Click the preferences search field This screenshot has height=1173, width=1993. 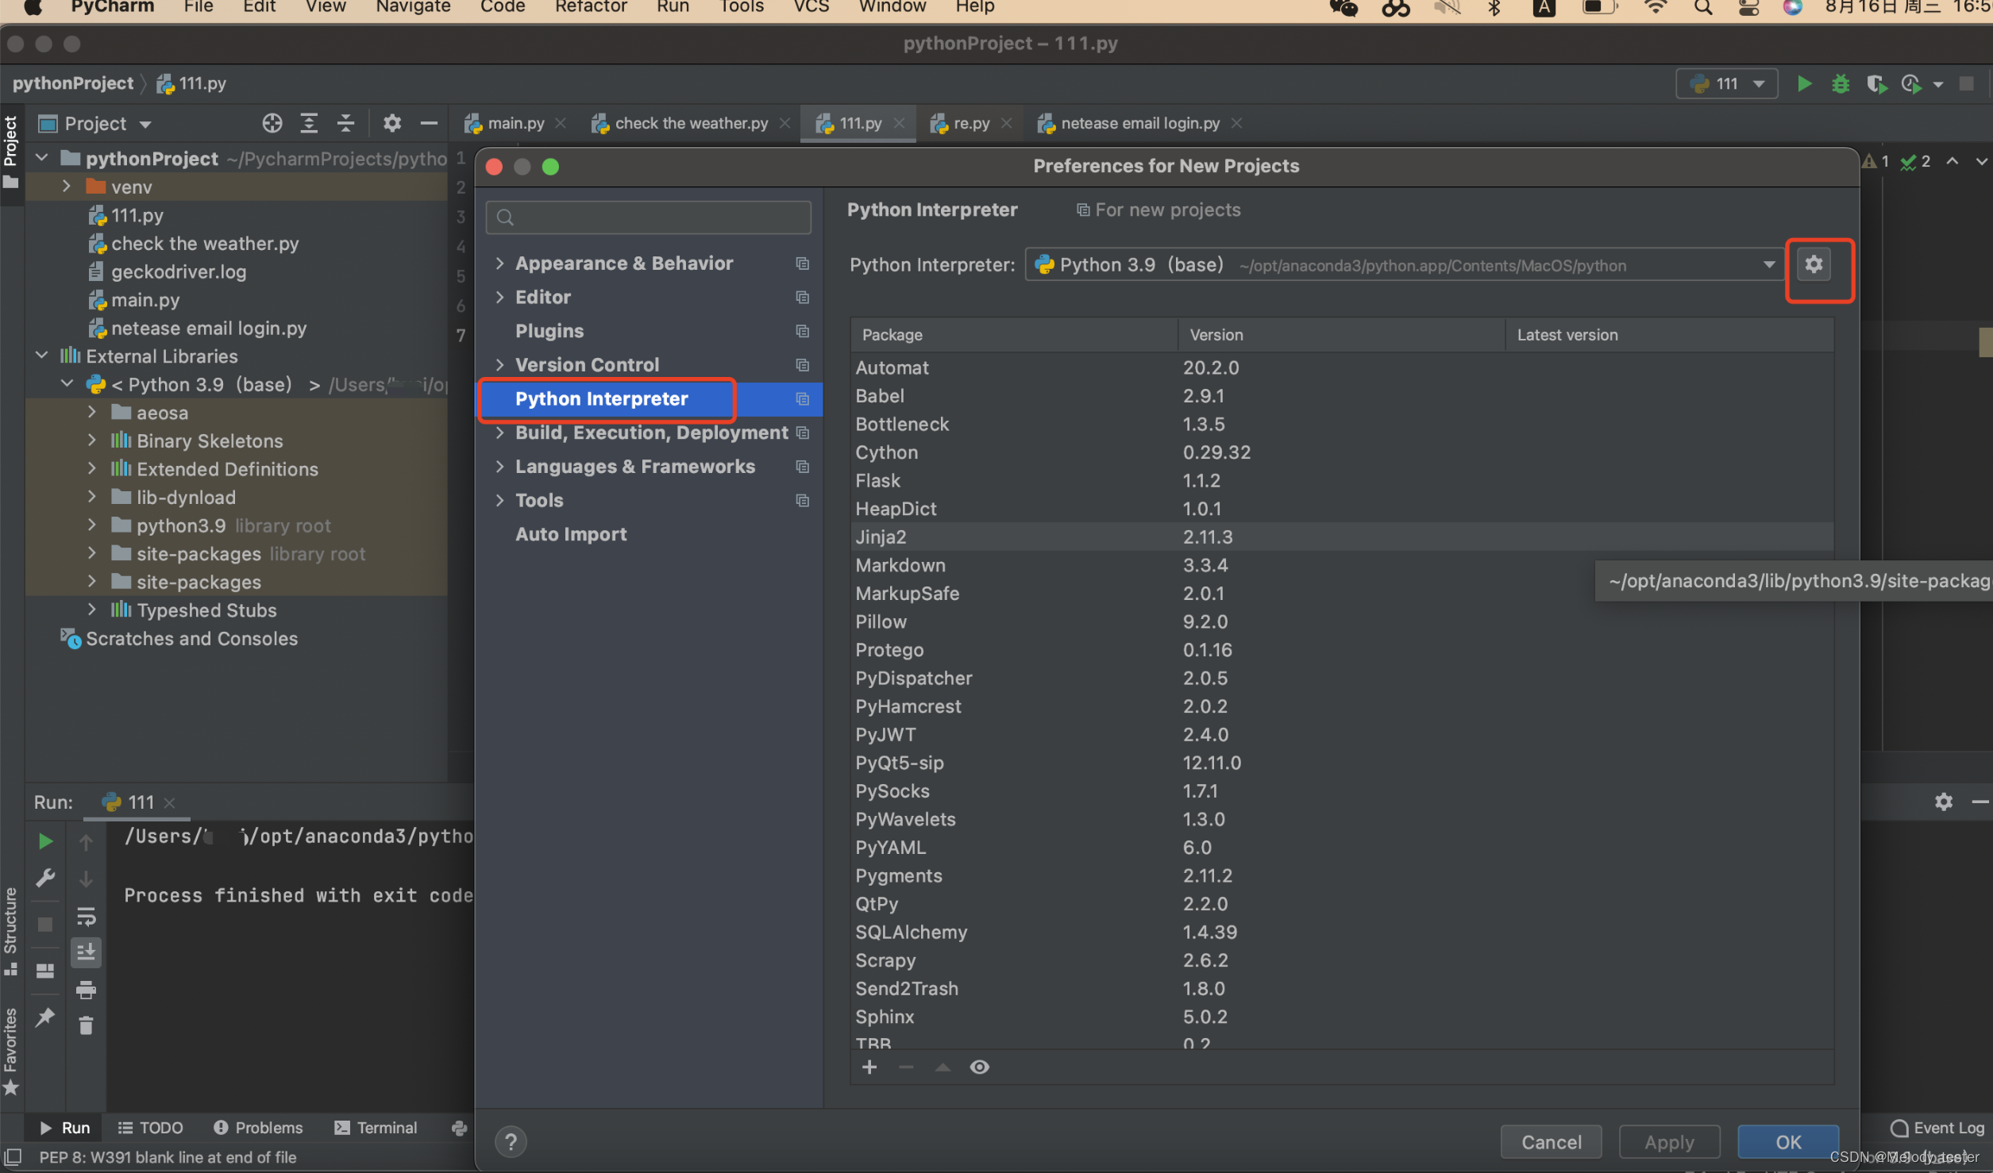click(649, 217)
